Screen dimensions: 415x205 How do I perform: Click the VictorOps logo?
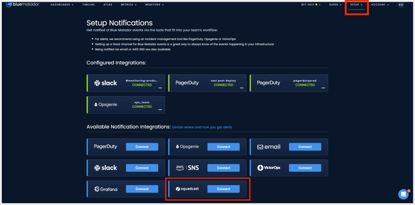click(x=269, y=167)
